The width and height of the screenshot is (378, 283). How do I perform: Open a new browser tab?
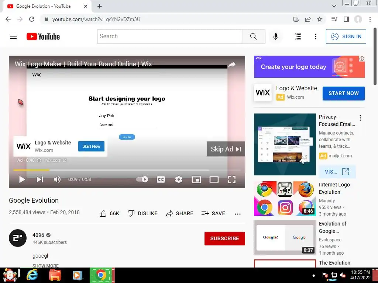pos(100,6)
